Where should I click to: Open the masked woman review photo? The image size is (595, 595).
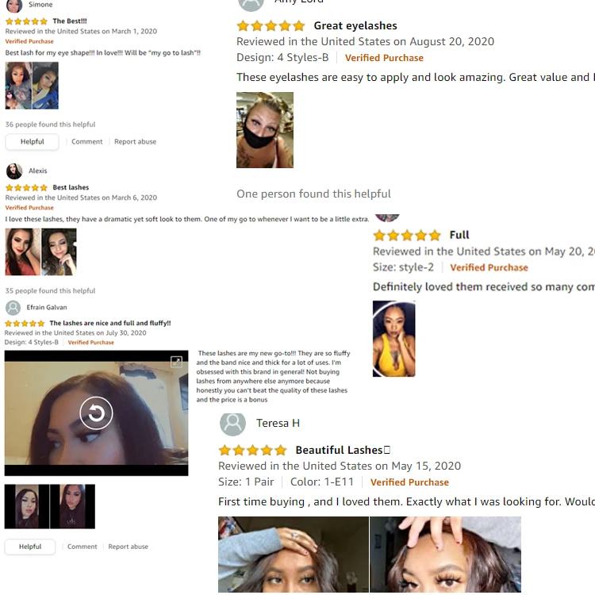[x=265, y=130]
